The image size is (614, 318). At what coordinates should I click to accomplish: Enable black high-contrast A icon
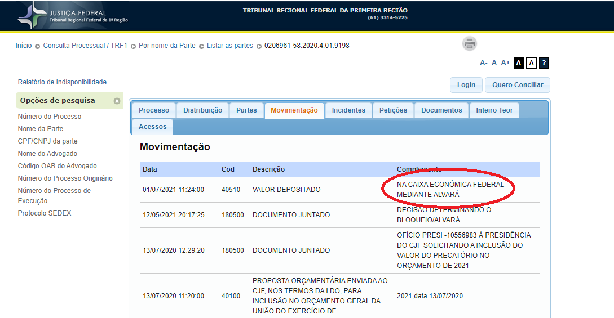pyautogui.click(x=519, y=63)
